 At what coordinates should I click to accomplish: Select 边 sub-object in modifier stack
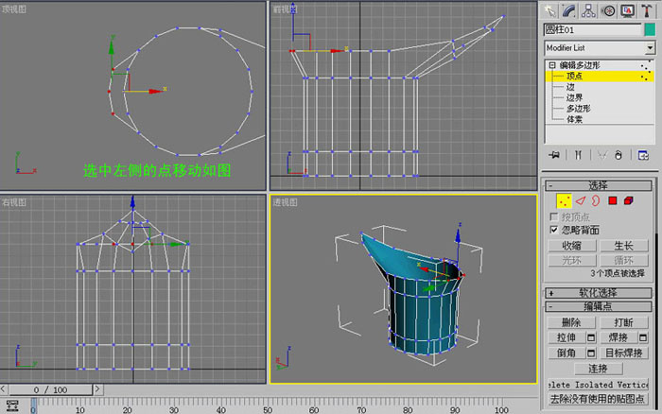click(x=570, y=87)
